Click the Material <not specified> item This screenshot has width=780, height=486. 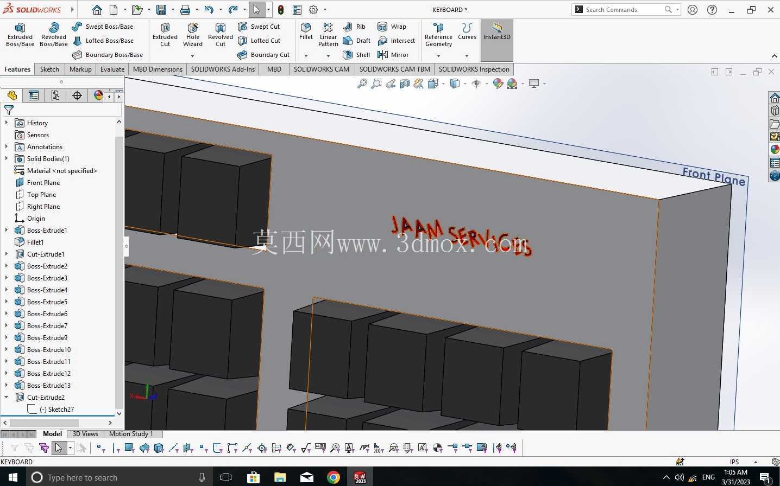(56, 171)
